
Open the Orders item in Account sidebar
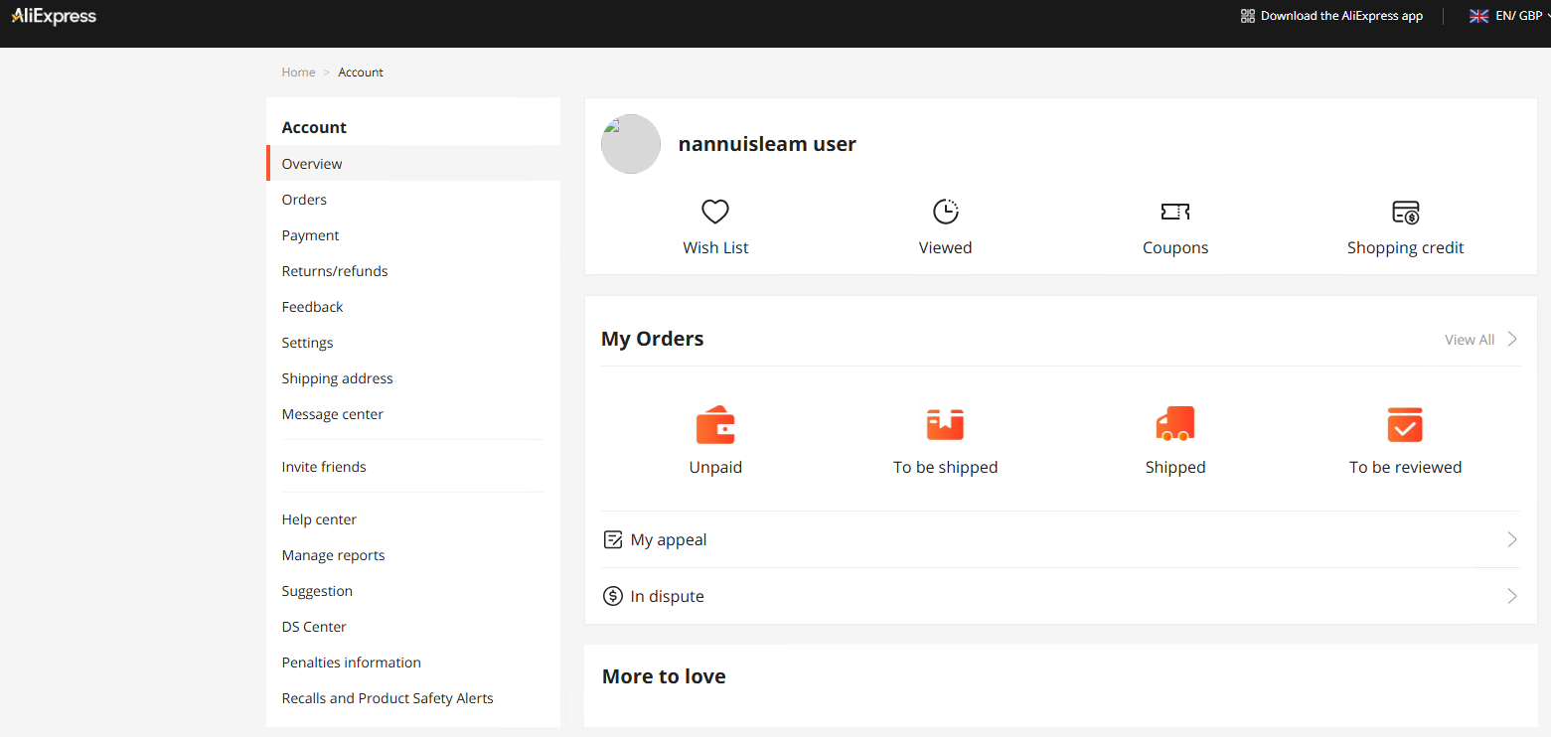coord(304,200)
